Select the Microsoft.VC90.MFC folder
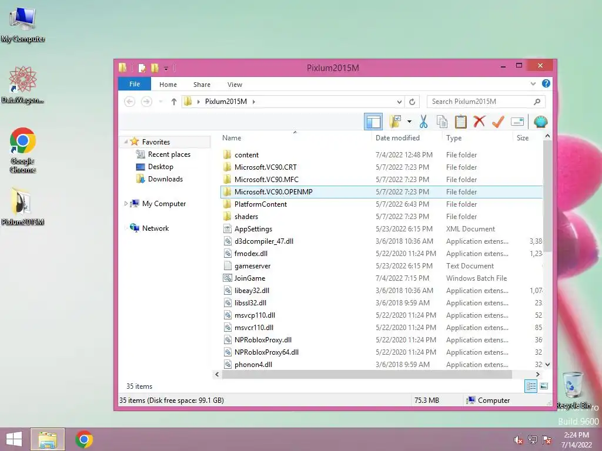Image resolution: width=602 pixels, height=451 pixels. [x=266, y=180]
